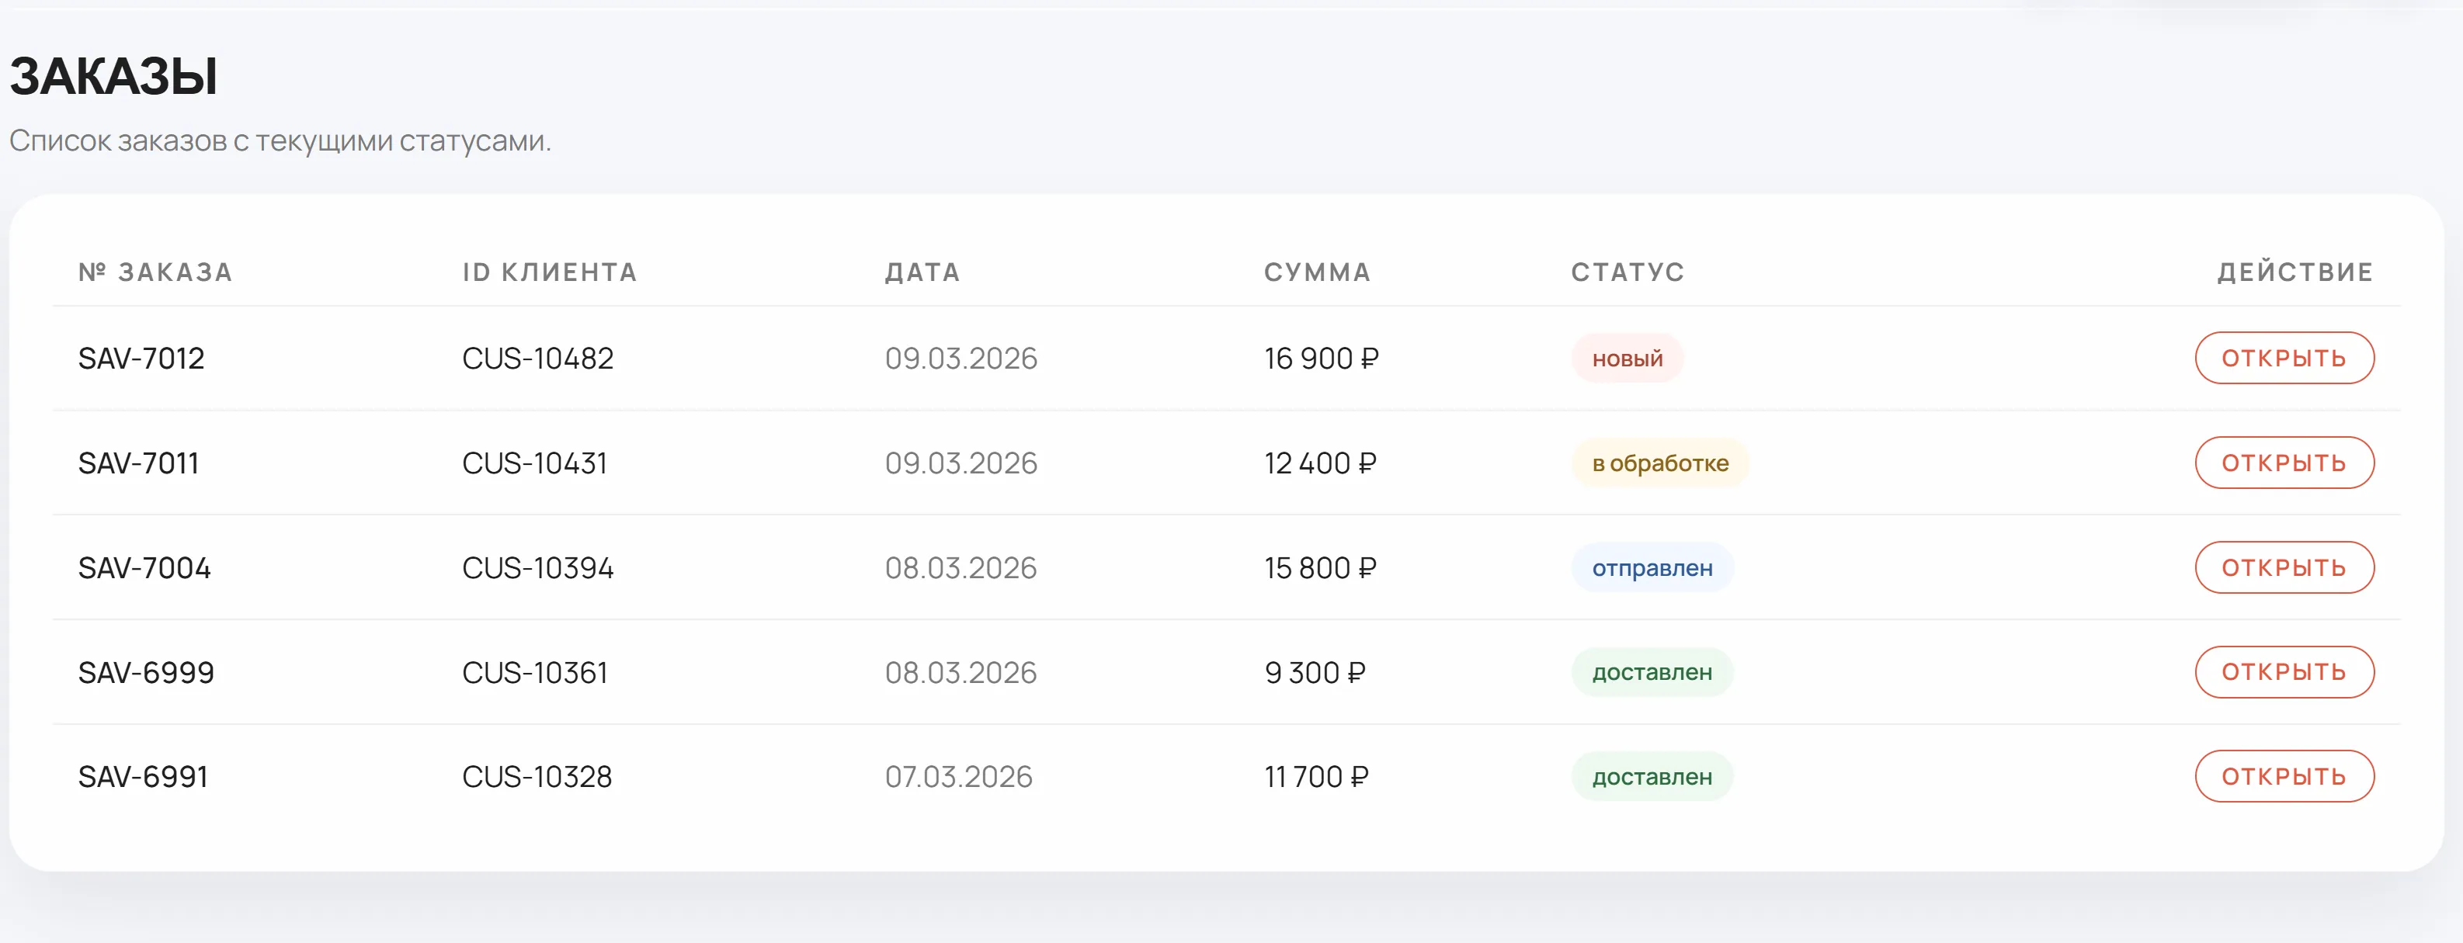The image size is (2463, 943).
Task: Click ОТКРЫТЬ button for order SAV-7011
Action: pyautogui.click(x=2284, y=463)
